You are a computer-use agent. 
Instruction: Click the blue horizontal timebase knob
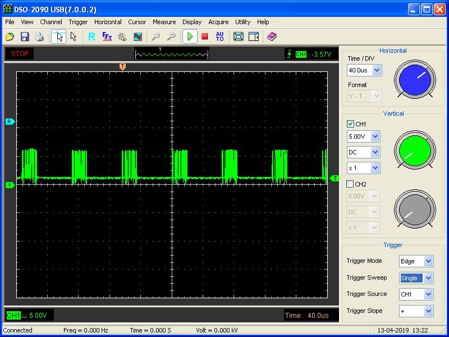pyautogui.click(x=415, y=79)
